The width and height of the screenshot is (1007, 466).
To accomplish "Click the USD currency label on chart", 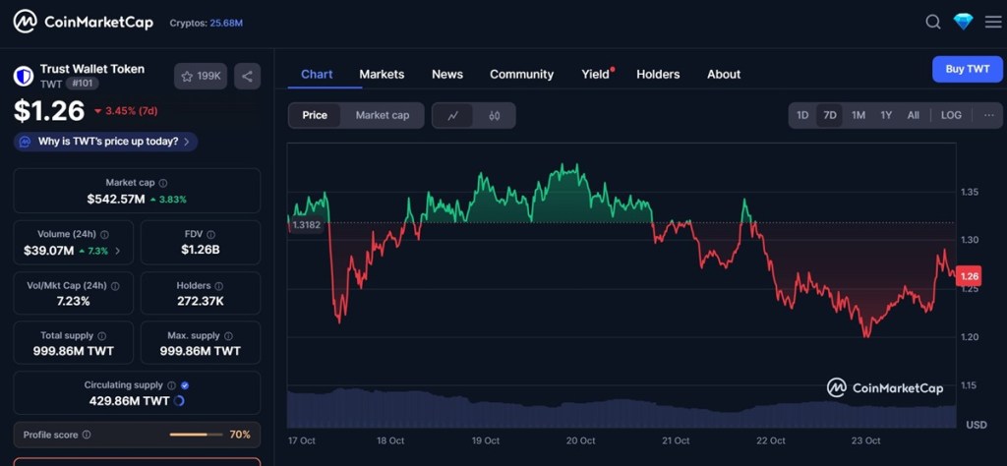I will coord(977,425).
